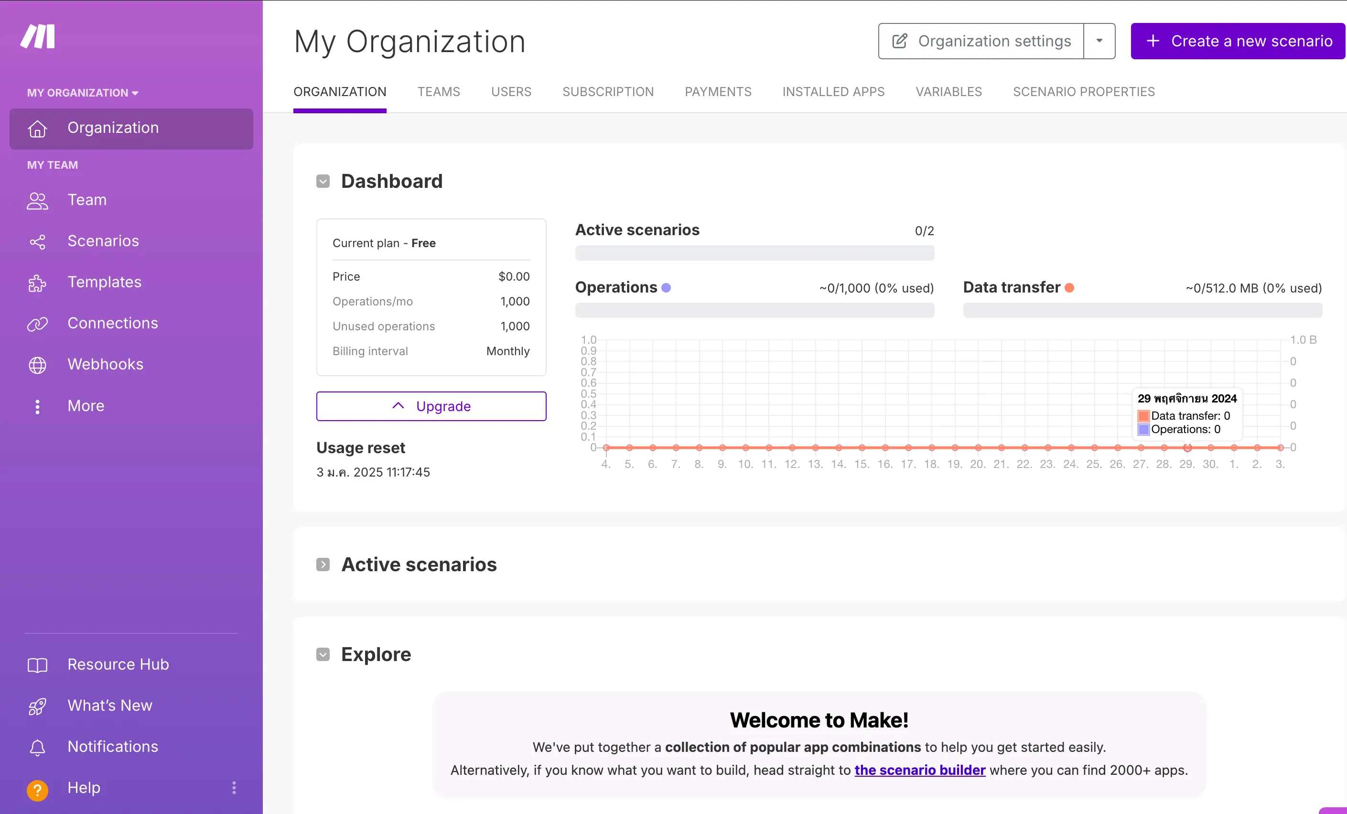Click the Data transfer orange legend dot

pyautogui.click(x=1069, y=288)
